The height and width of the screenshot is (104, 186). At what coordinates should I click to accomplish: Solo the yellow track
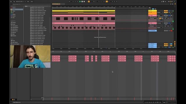coord(169,11)
